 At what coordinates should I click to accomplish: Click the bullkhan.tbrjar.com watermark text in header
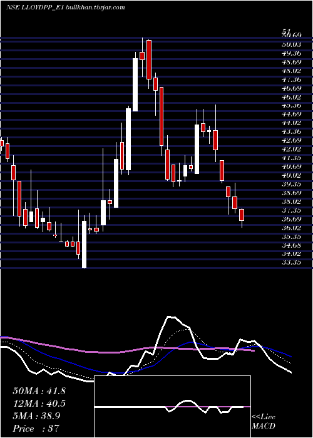pyautogui.click(x=95, y=8)
